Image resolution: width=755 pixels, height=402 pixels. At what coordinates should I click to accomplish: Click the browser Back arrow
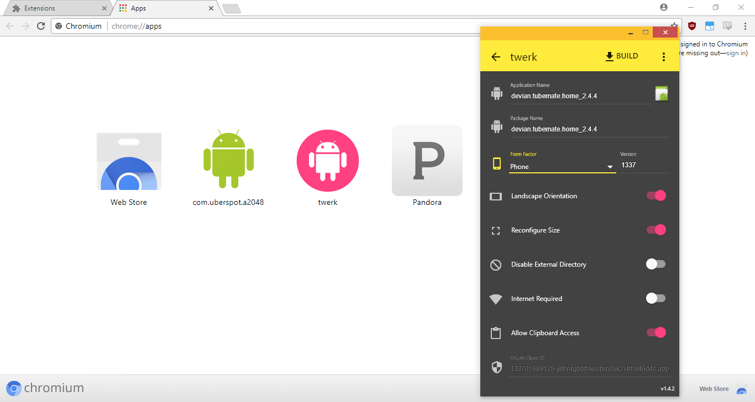tap(11, 26)
